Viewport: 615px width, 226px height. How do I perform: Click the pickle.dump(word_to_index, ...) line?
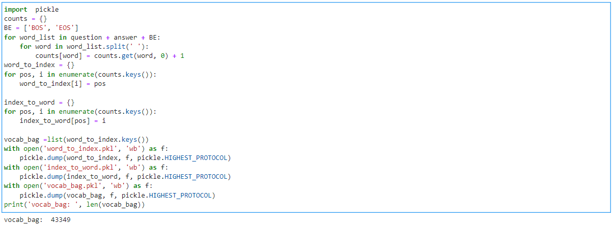(125, 157)
